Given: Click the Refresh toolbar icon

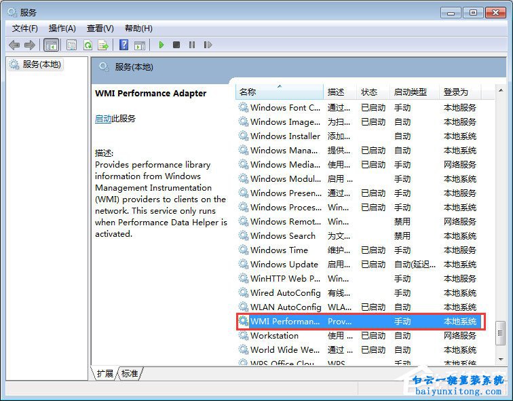Looking at the screenshot, I should tap(88, 45).
